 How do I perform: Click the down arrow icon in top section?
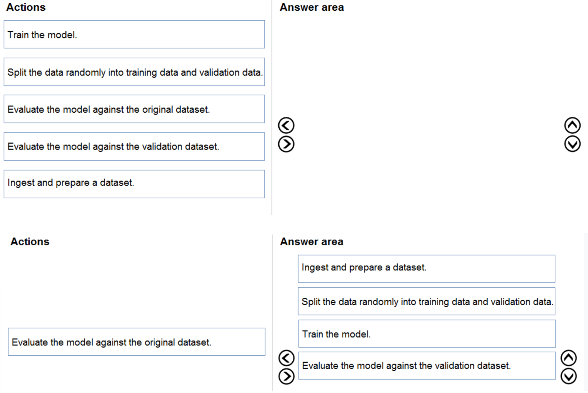(x=572, y=144)
